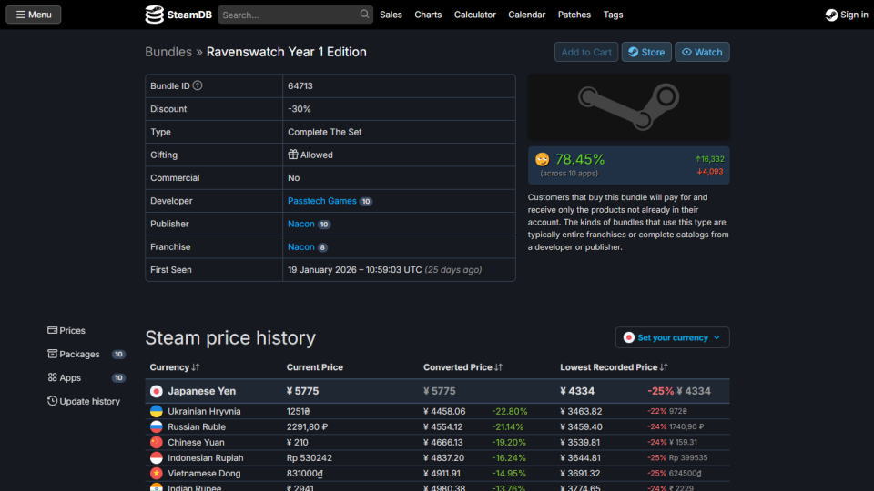
Task: Click Bundle ID help question icon
Action: click(198, 85)
